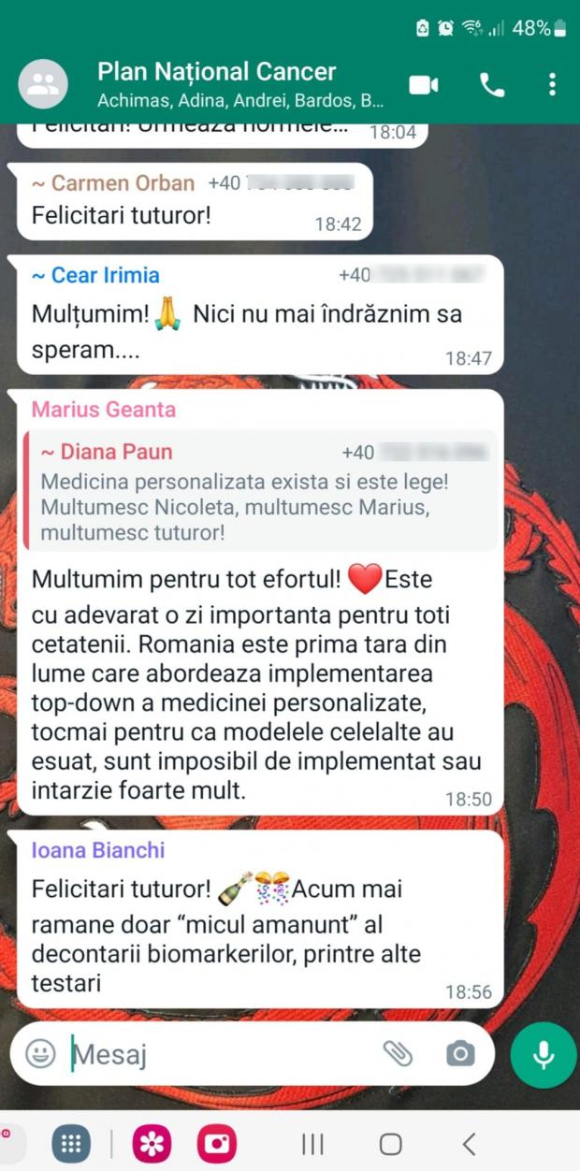580x1171 pixels.
Task: Open the emoji picker in message bar
Action: coord(40,1054)
